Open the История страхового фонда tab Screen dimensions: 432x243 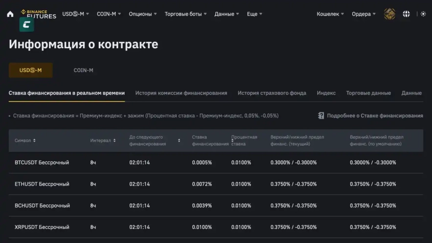(x=272, y=93)
